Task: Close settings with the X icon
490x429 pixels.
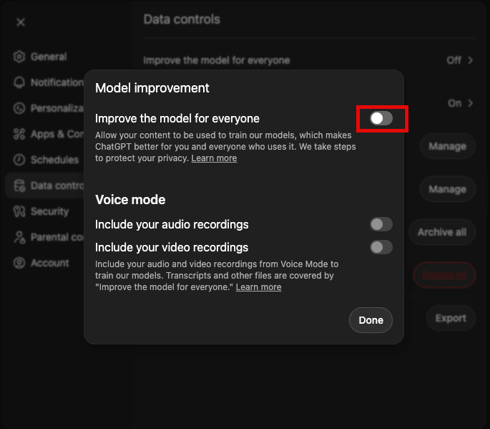Action: pos(21,22)
